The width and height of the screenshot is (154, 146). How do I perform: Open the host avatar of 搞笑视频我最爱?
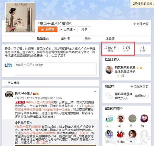pyautogui.click(x=109, y=70)
